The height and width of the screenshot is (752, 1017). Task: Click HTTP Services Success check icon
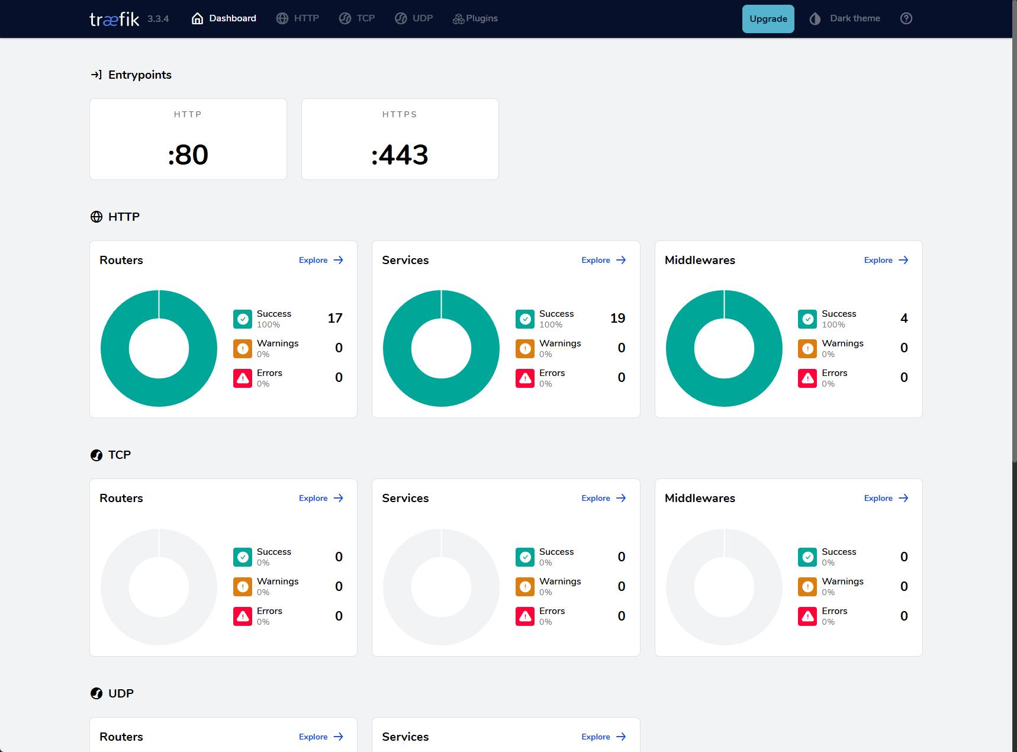tap(525, 319)
